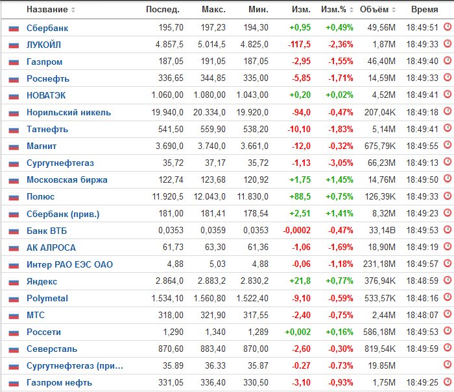Click the clock icon in the МТС row
Image resolution: width=454 pixels, height=392 pixels.
448,314
